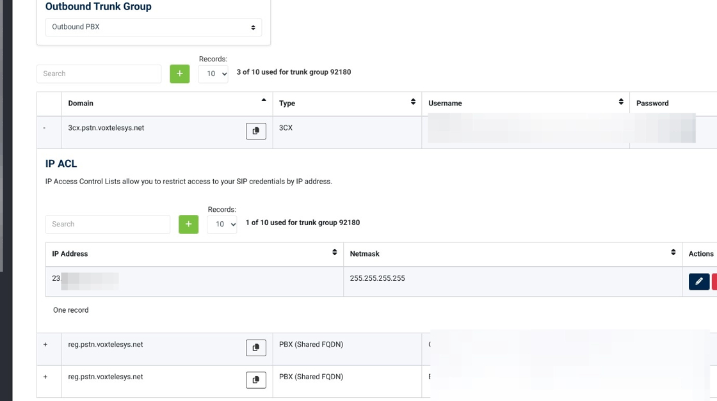Copy the 3cx.pstn.voxtelesys.net domain
The height and width of the screenshot is (401, 717).
255,131
